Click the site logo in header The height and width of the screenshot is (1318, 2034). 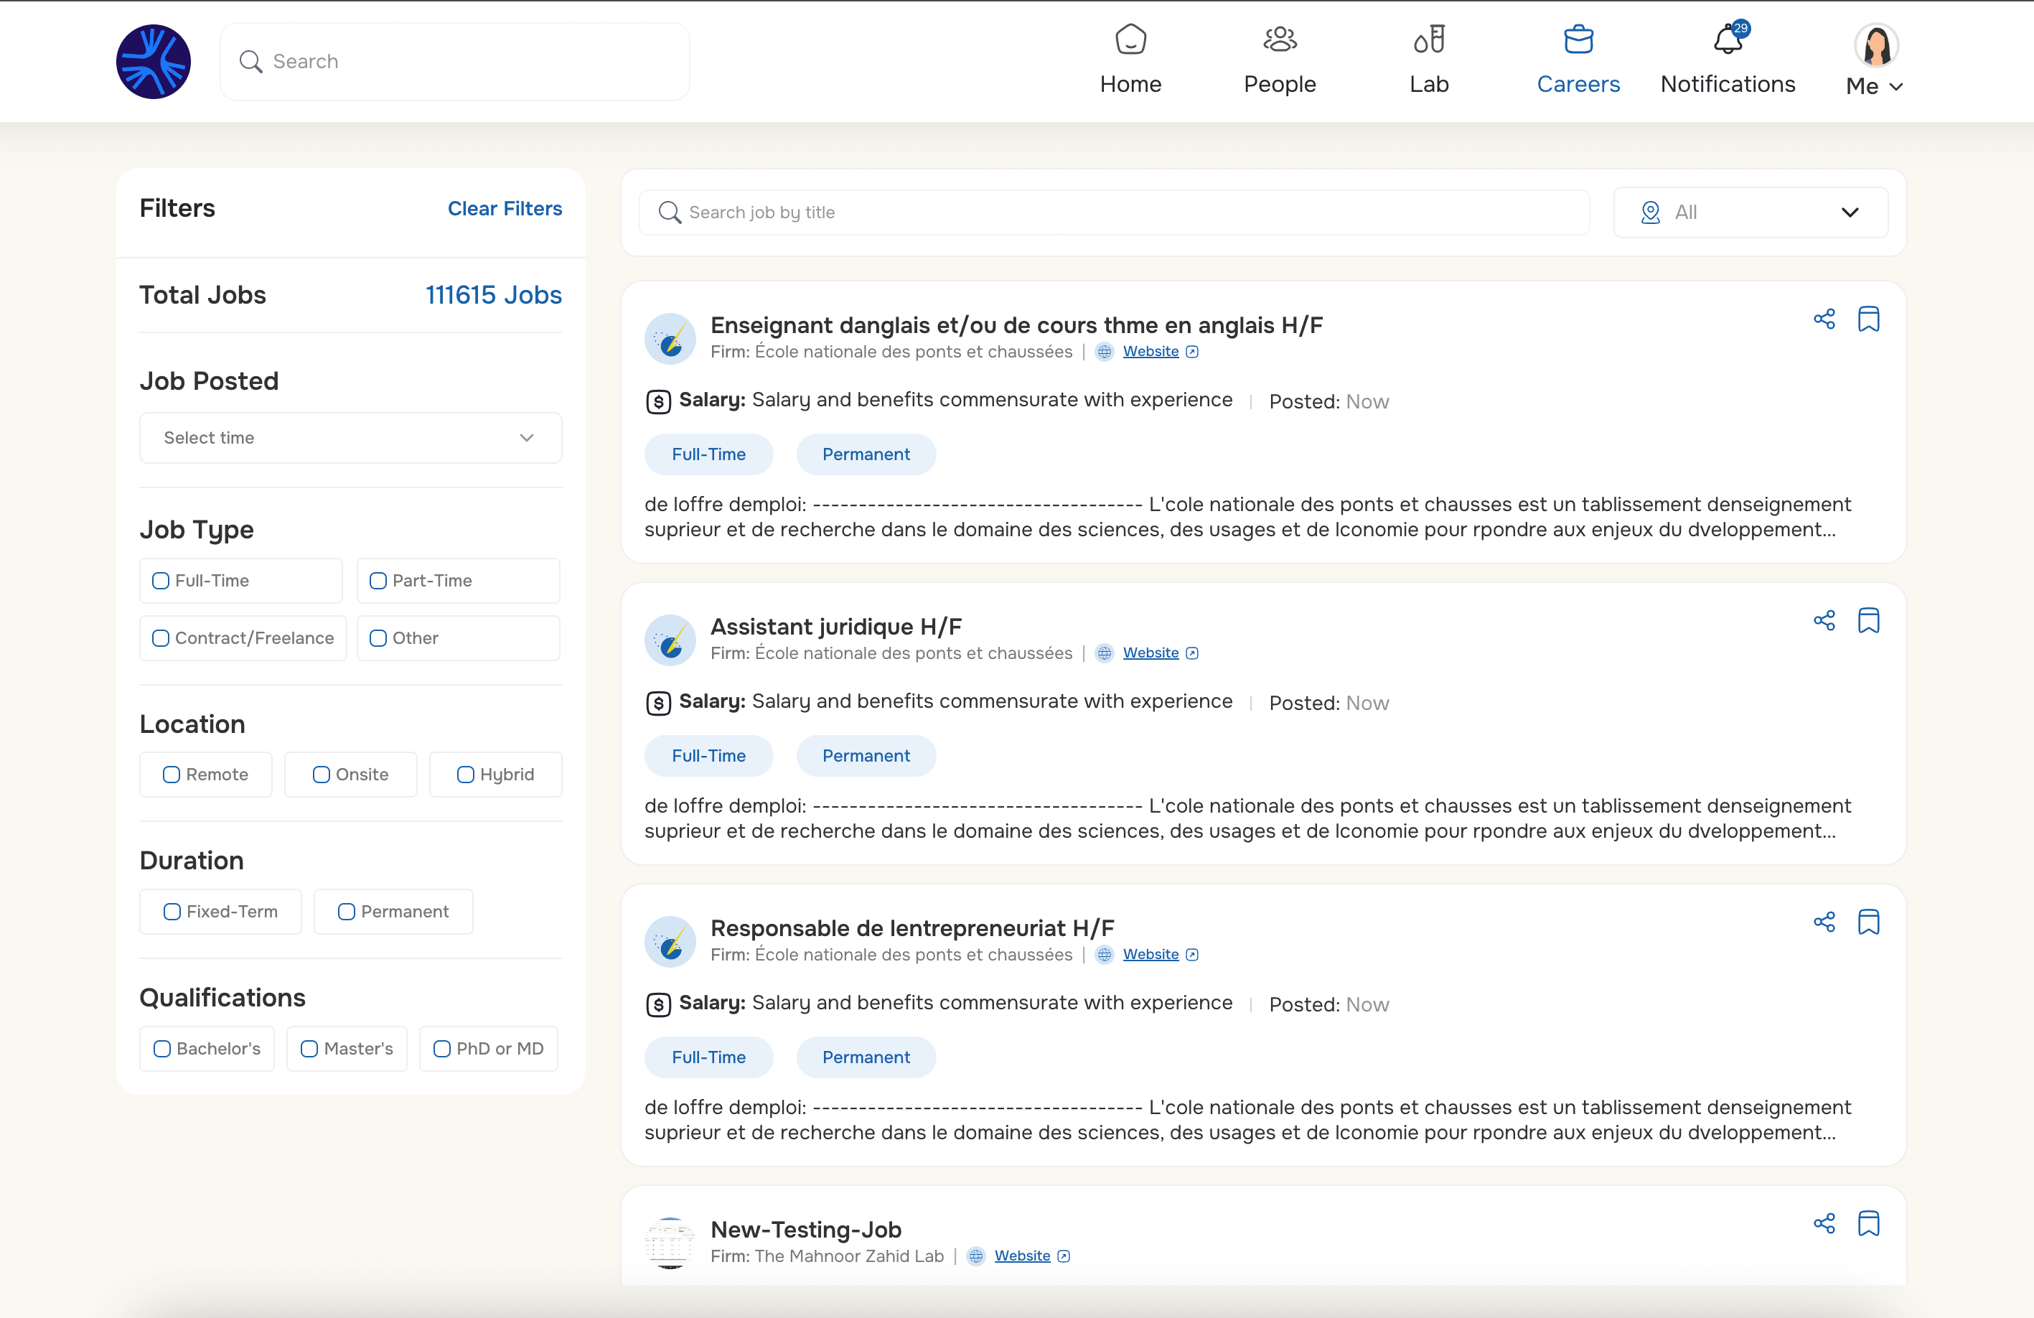pos(154,62)
